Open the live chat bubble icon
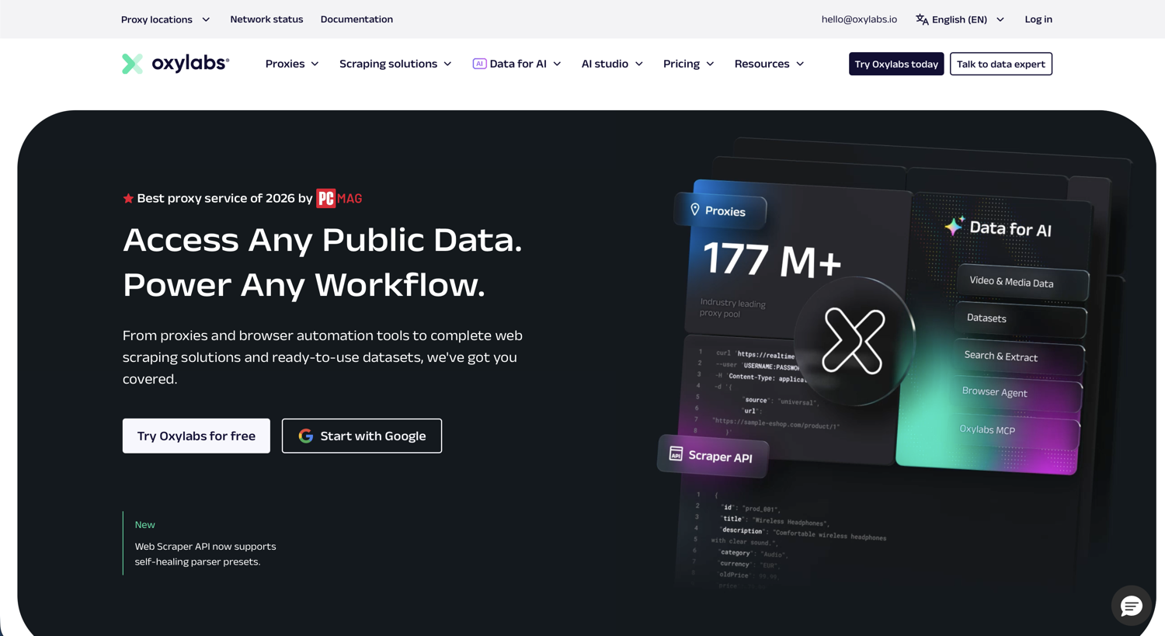 pyautogui.click(x=1131, y=606)
